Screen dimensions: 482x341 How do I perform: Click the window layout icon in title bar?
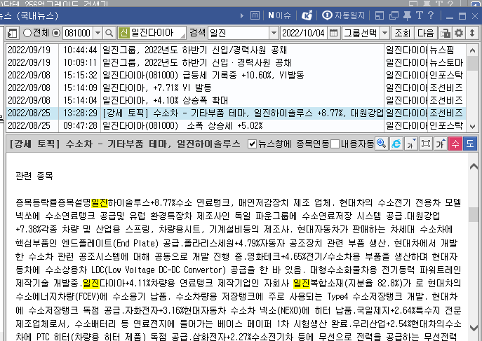point(380,15)
